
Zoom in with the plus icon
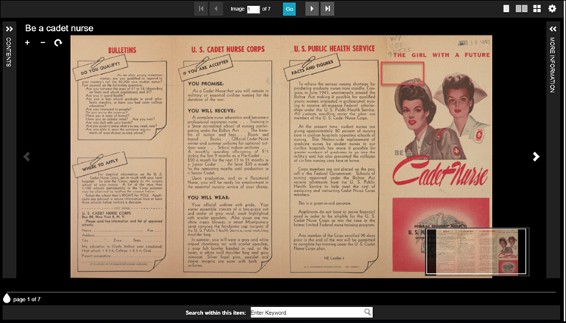click(28, 43)
